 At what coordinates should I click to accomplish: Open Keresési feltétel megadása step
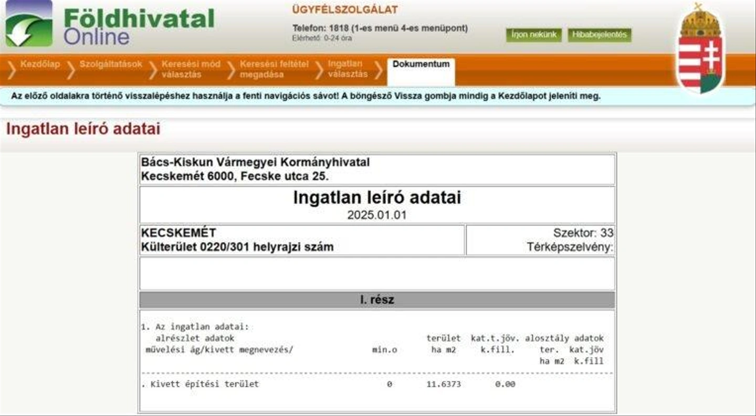[x=274, y=69]
